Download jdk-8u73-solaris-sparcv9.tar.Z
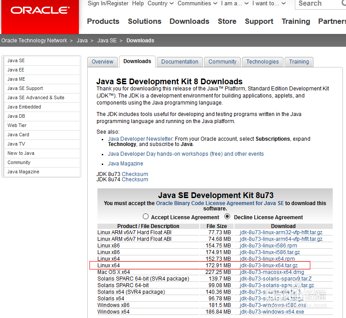 [x=275, y=279]
